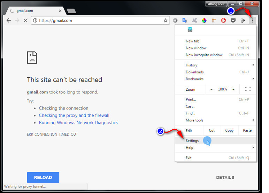269x193 pixels.
Task: Stop page loading with the X button
Action: tap(25, 21)
